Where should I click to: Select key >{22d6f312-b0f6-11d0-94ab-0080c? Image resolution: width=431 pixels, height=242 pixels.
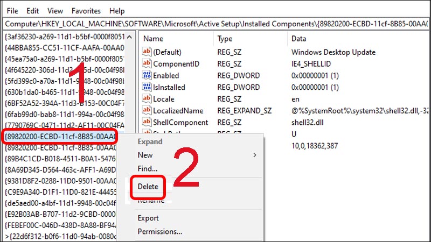60,236
